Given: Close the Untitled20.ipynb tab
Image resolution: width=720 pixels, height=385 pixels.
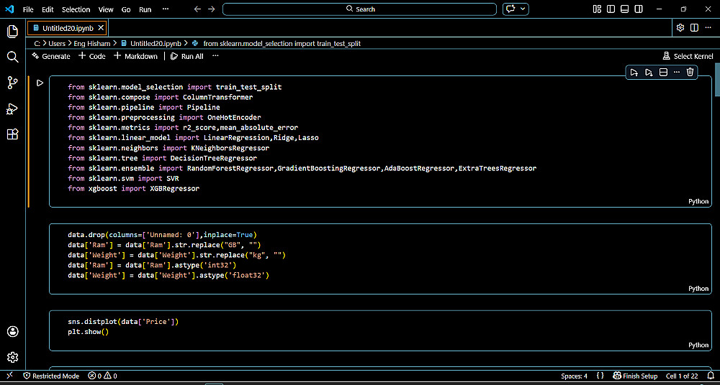Looking at the screenshot, I should tap(101, 28).
